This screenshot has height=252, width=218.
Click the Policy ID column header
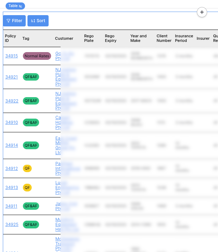coord(11,38)
